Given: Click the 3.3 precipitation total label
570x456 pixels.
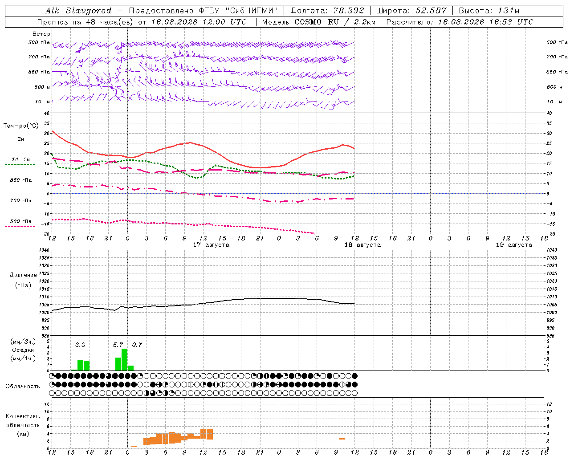Looking at the screenshot, I should click(x=80, y=345).
